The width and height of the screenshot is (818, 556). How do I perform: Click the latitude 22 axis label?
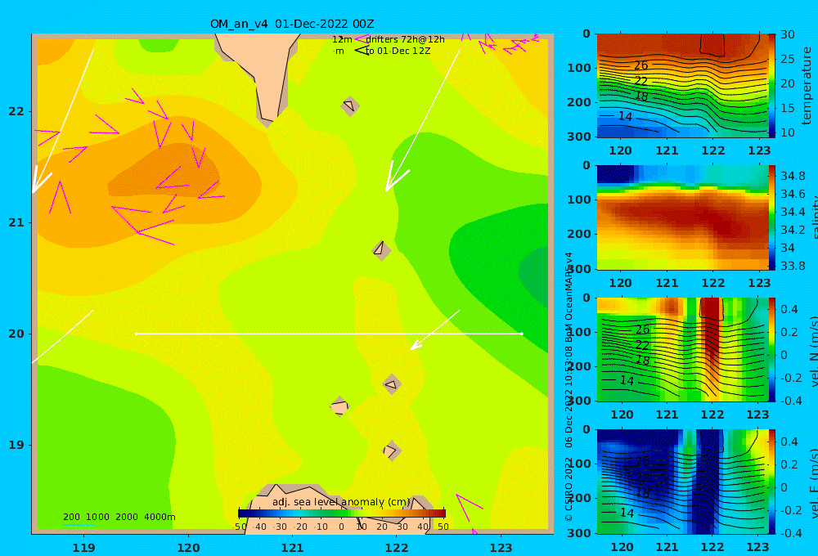16,111
